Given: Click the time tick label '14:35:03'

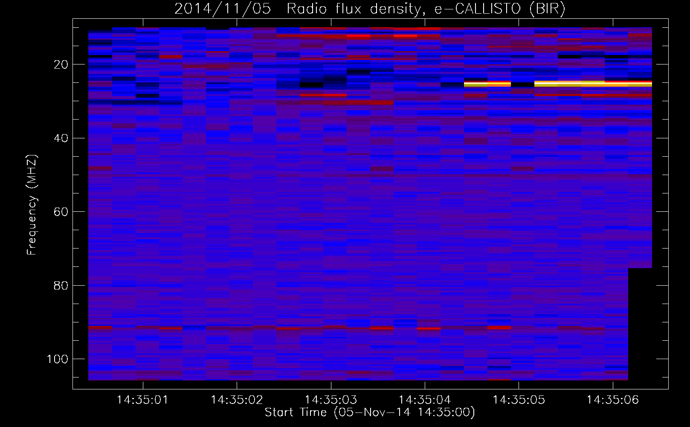Looking at the screenshot, I should (x=331, y=400).
